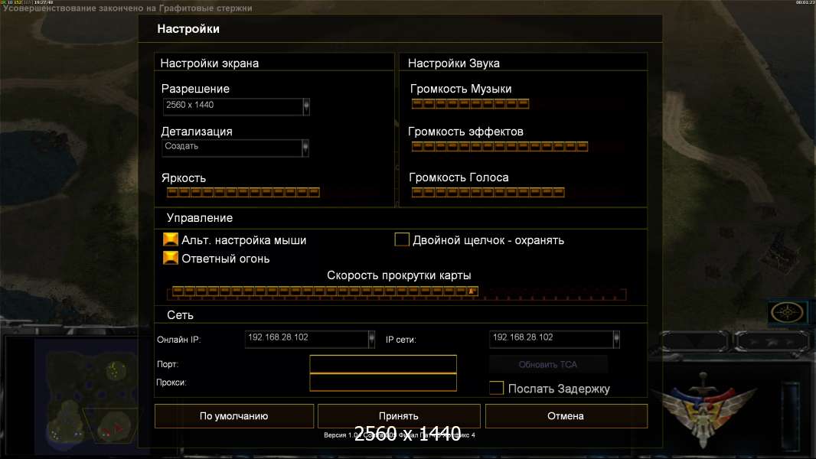The image size is (816, 459).
Task: Adjust the Яркость brightness slider
Action: coord(243,192)
